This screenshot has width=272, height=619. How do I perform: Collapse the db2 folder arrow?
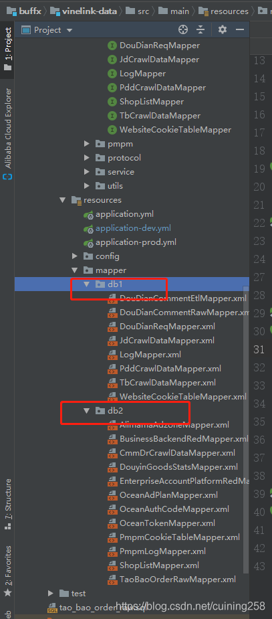pos(87,411)
